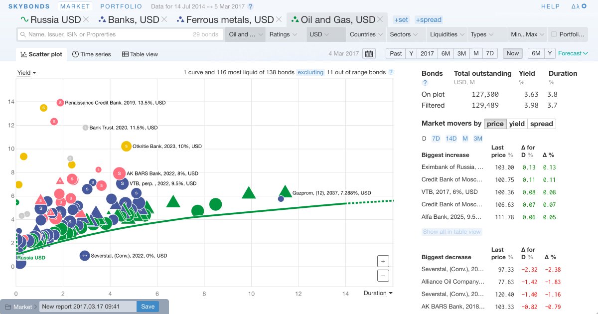598x314 pixels.
Task: Switch to Scatter plot view
Action: (x=41, y=54)
